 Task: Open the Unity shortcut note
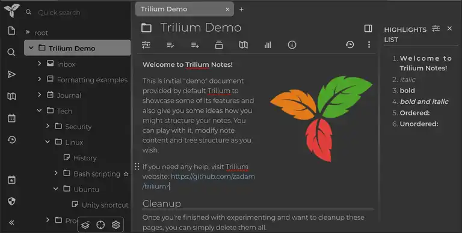(105, 205)
